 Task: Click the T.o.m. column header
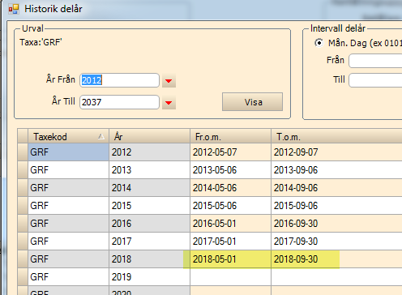click(x=336, y=136)
